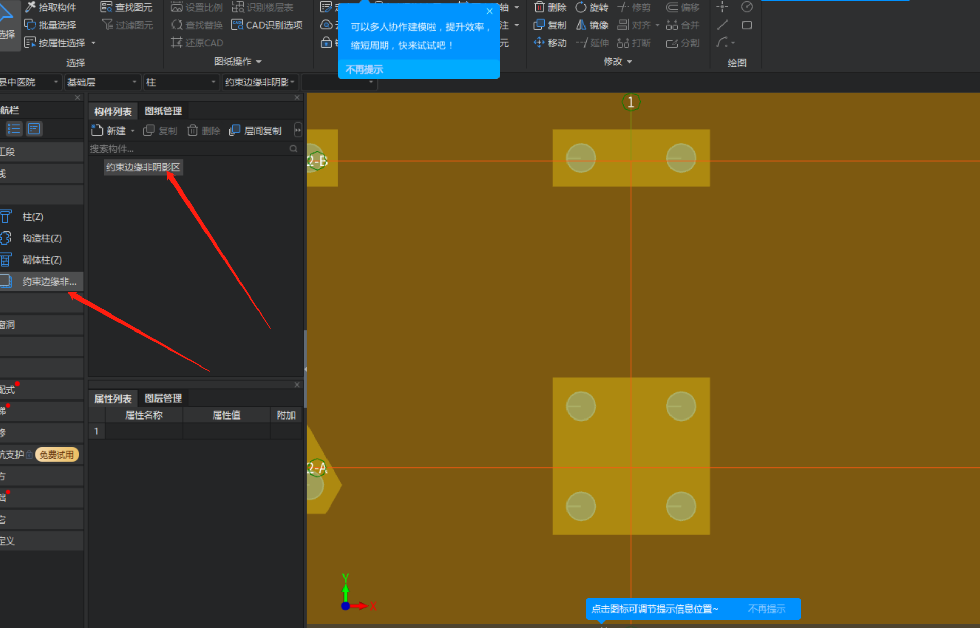Image resolution: width=980 pixels, height=628 pixels.
Task: Select the 修剪 trim tool
Action: tap(634, 7)
